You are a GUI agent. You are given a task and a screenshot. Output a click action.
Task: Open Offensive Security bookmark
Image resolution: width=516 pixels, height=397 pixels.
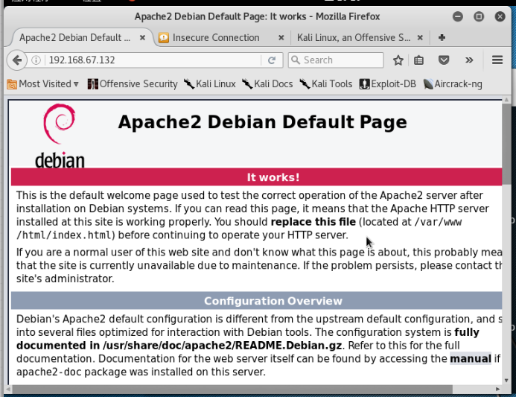(x=133, y=84)
